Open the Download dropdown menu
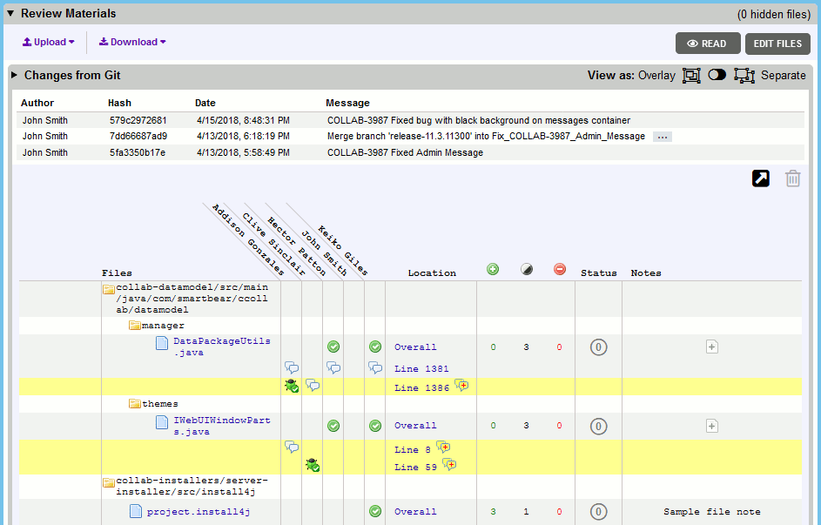Screen dimensions: 821x525 (132, 42)
